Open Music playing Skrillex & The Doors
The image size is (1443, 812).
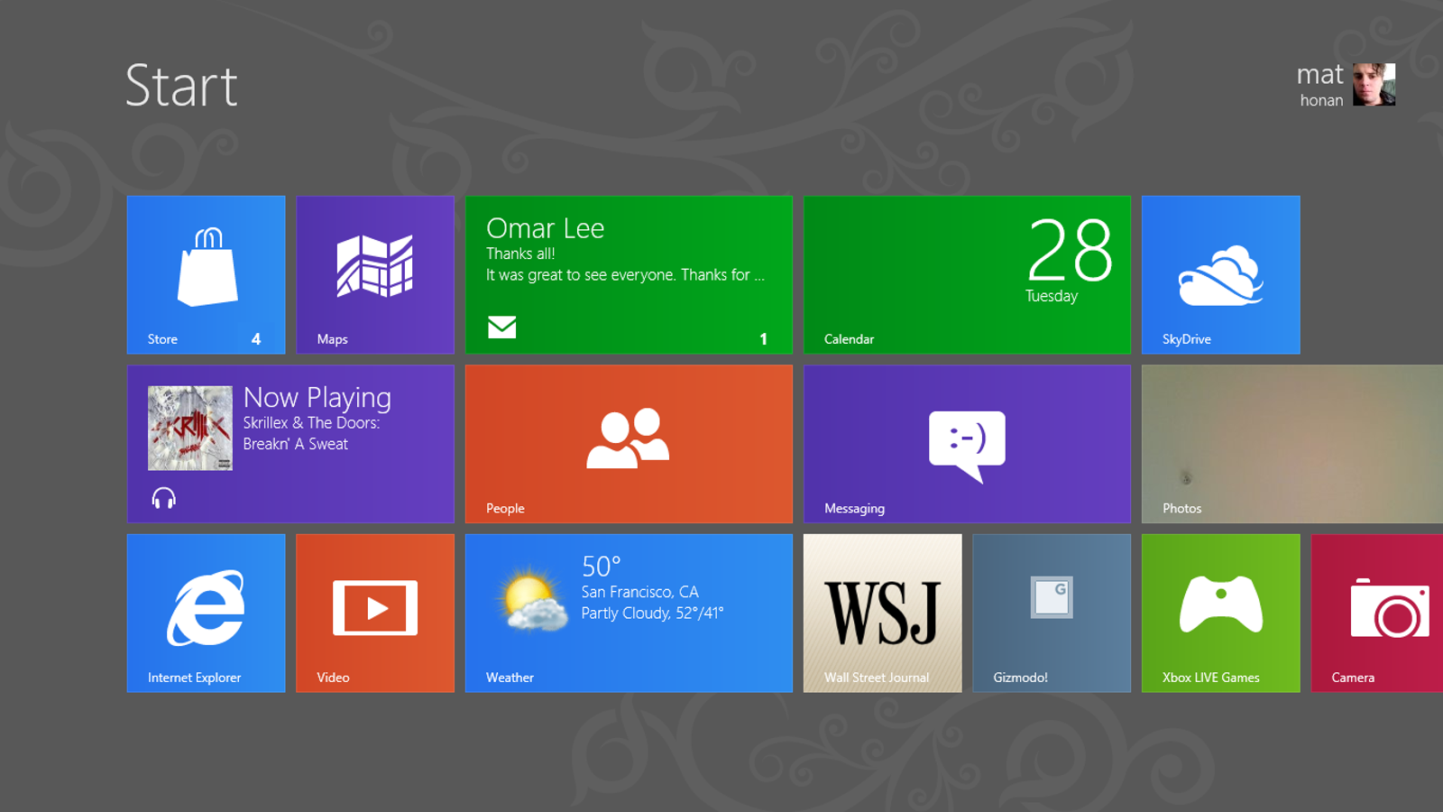click(x=290, y=444)
